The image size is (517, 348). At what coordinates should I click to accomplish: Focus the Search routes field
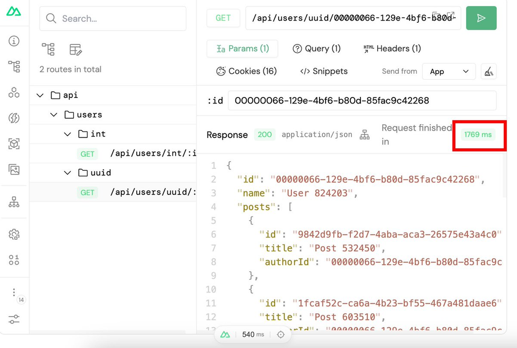(x=113, y=19)
